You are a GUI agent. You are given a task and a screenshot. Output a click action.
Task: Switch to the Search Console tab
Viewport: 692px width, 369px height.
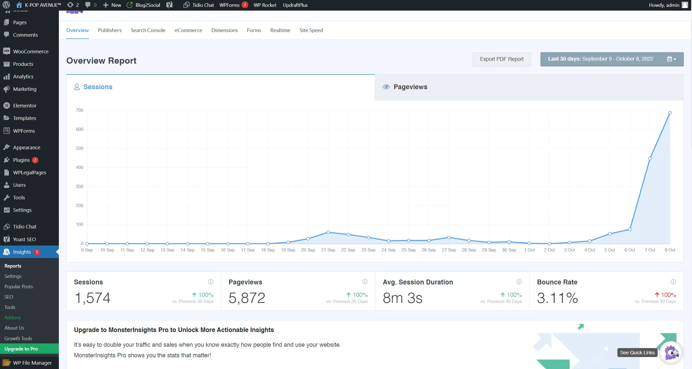148,30
